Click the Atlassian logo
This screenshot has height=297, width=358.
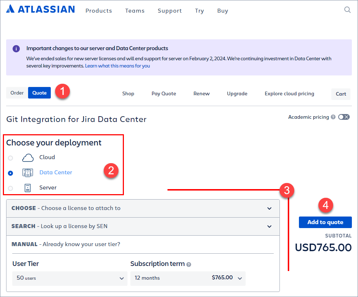(40, 9)
